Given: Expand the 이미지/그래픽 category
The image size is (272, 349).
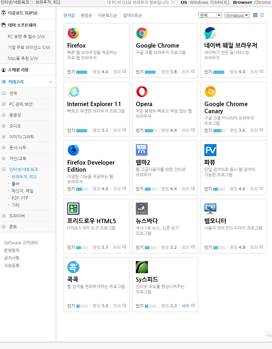Looking at the screenshot, I should pos(4,137).
